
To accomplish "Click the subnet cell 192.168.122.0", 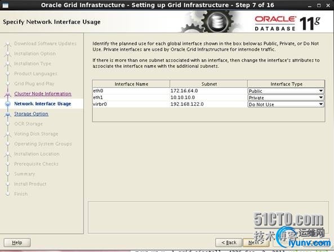I will pyautogui.click(x=209, y=104).
